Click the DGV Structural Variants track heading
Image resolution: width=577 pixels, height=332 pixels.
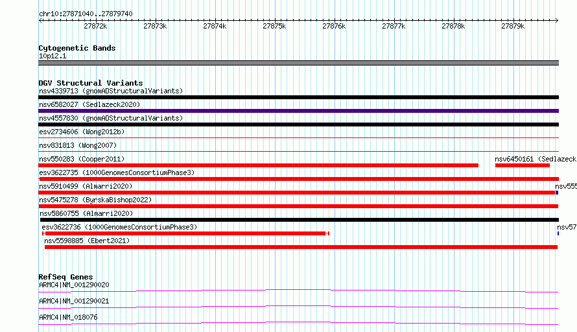[x=91, y=83]
